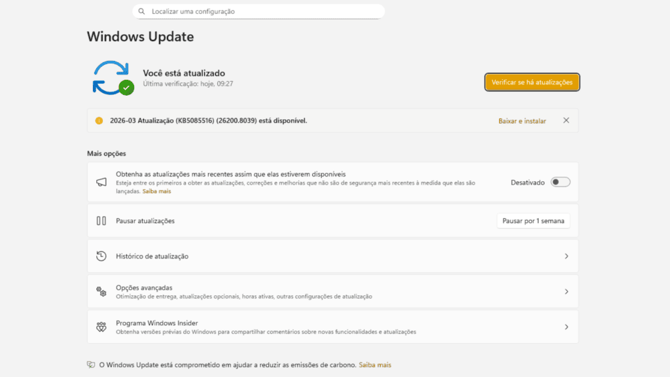The width and height of the screenshot is (670, 377).
Task: Click Baixar e instalar link
Action: [x=522, y=121]
